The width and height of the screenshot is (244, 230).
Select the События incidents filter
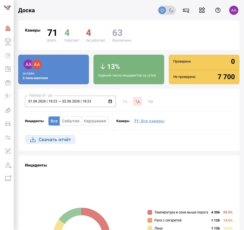click(71, 121)
